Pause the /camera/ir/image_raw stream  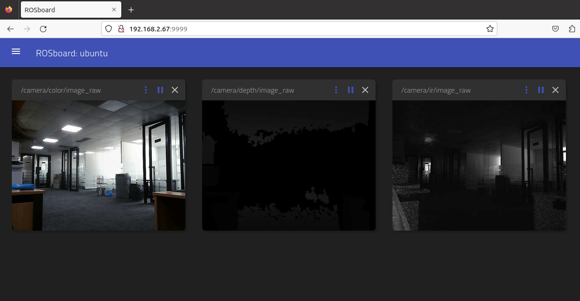540,90
